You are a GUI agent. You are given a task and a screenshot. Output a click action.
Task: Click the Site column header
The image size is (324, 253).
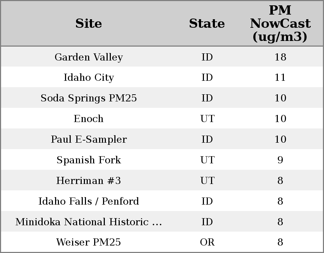88,23
